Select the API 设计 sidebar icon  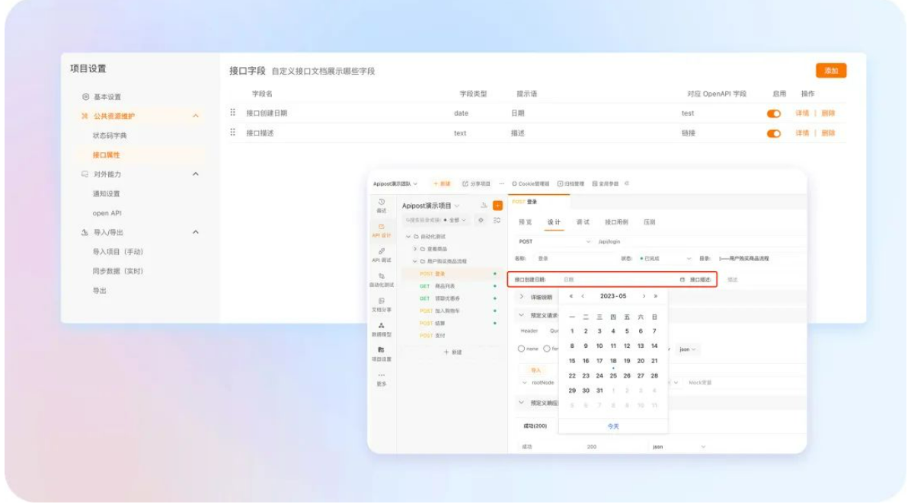click(x=382, y=227)
